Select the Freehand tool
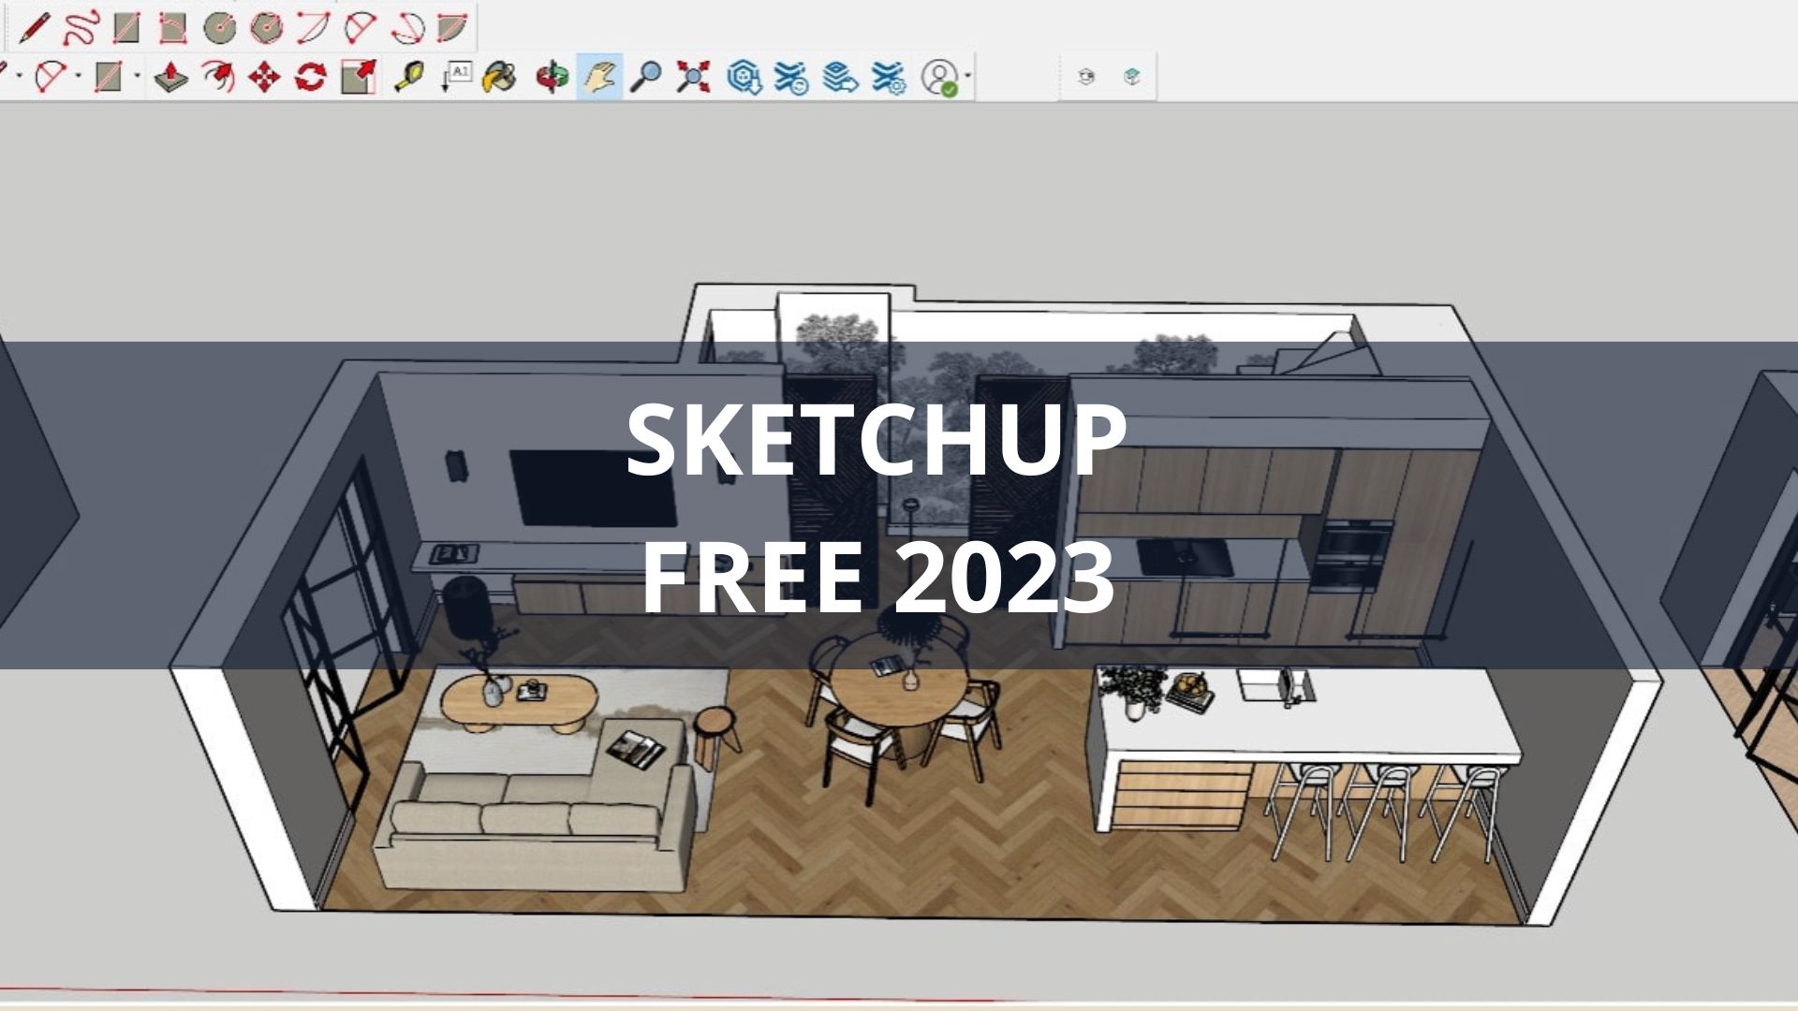The image size is (1798, 1011). [x=80, y=25]
